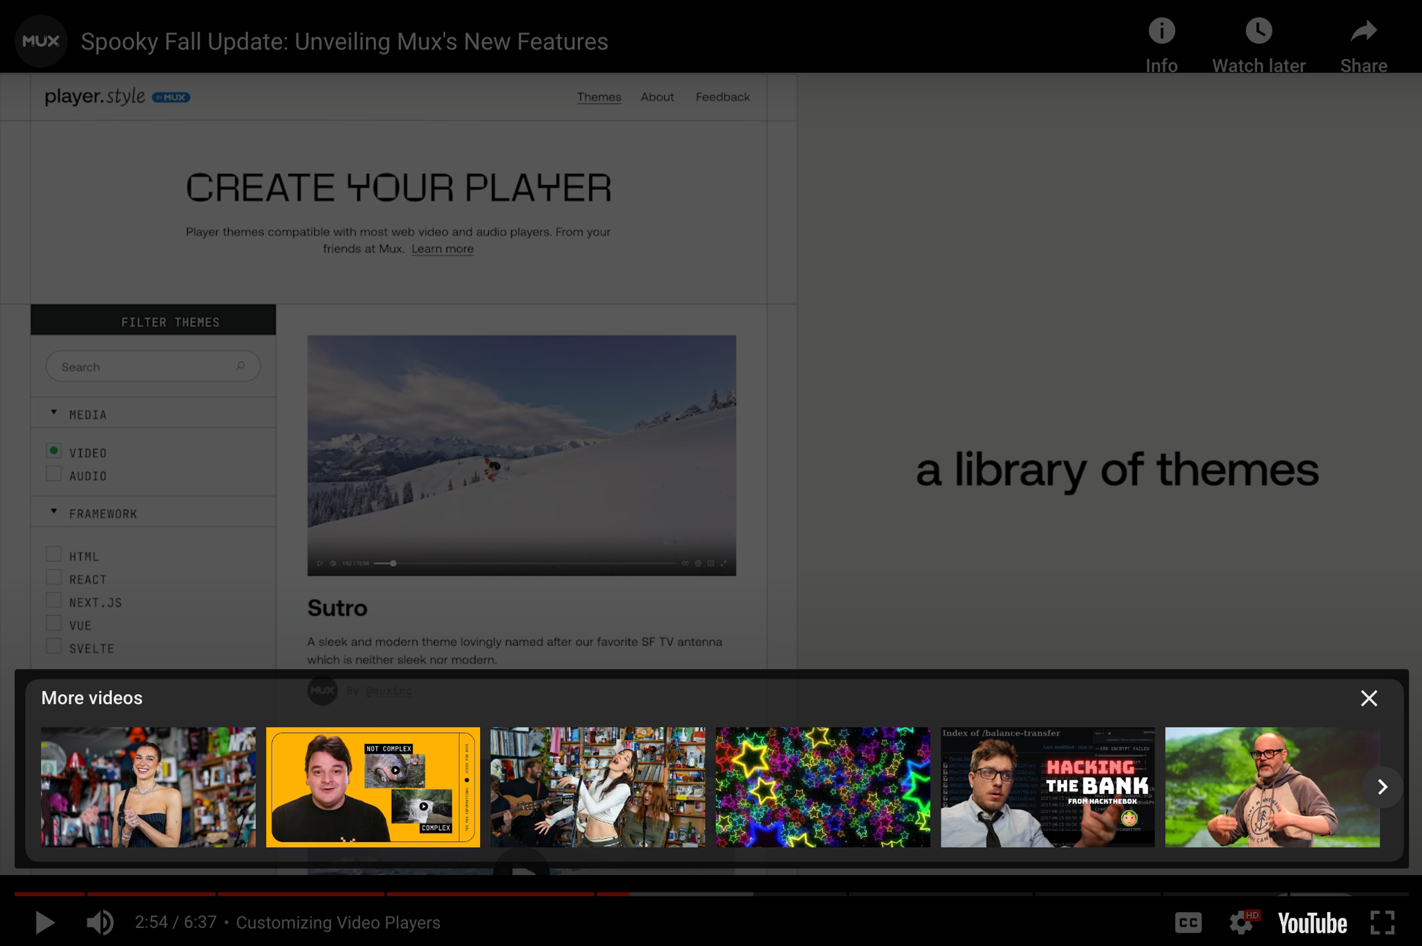Seek on the video progress bar
Viewport: 1422px width, 946px height.
point(711,893)
